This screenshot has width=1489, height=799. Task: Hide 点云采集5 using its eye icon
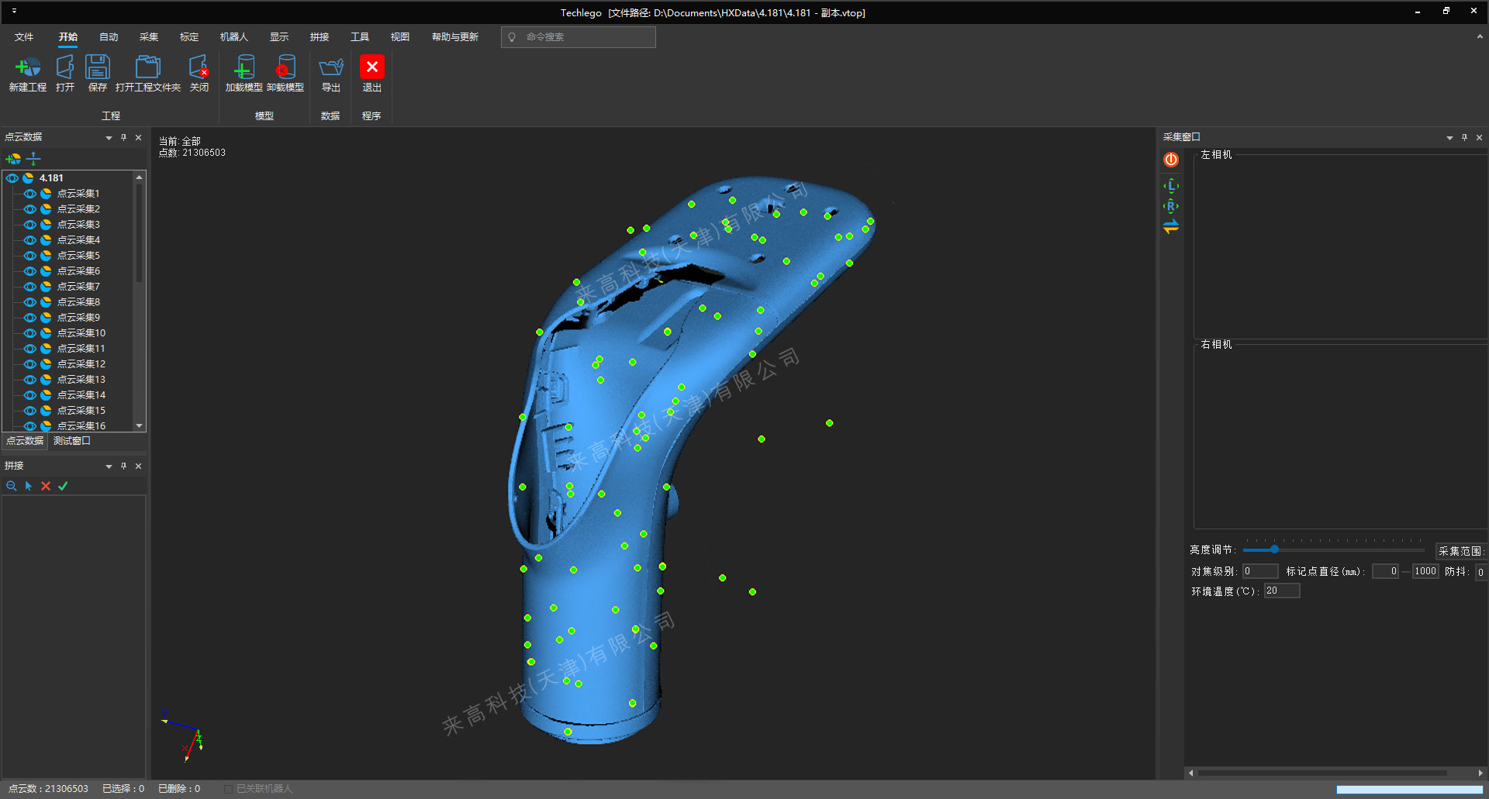[30, 256]
